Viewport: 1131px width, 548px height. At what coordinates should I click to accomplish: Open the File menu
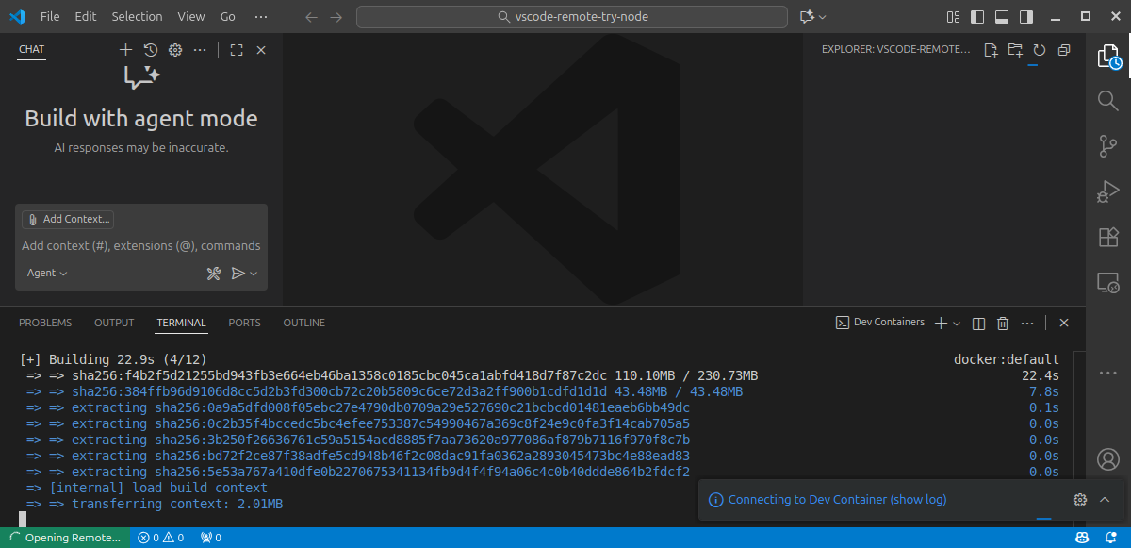pos(50,17)
